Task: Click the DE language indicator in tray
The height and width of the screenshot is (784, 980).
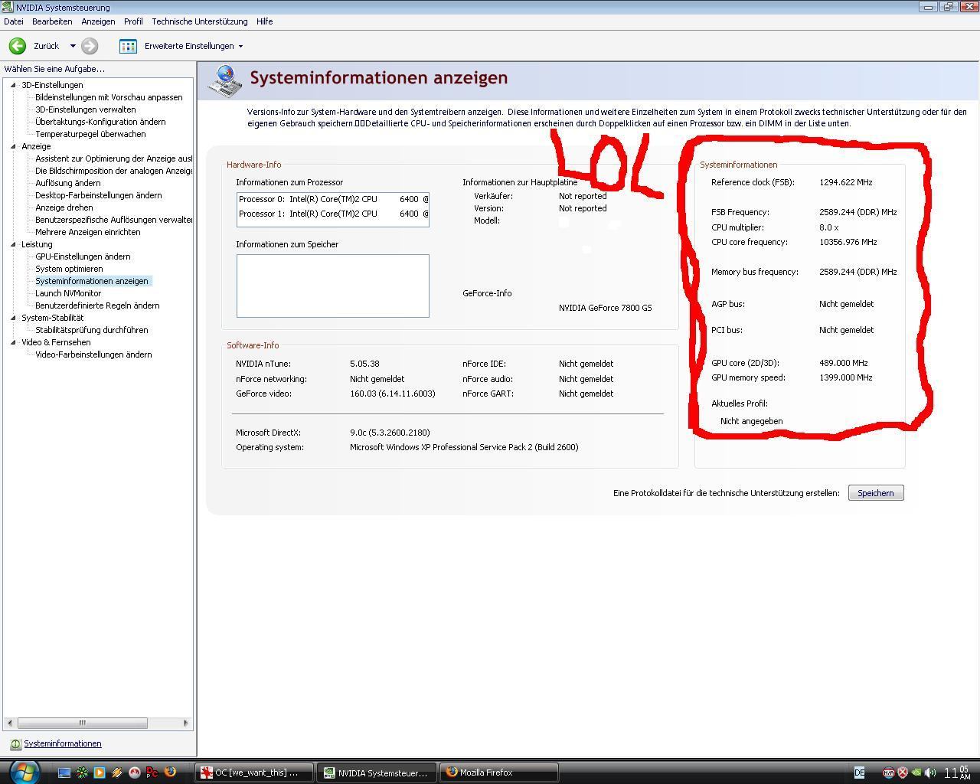Action: (860, 773)
